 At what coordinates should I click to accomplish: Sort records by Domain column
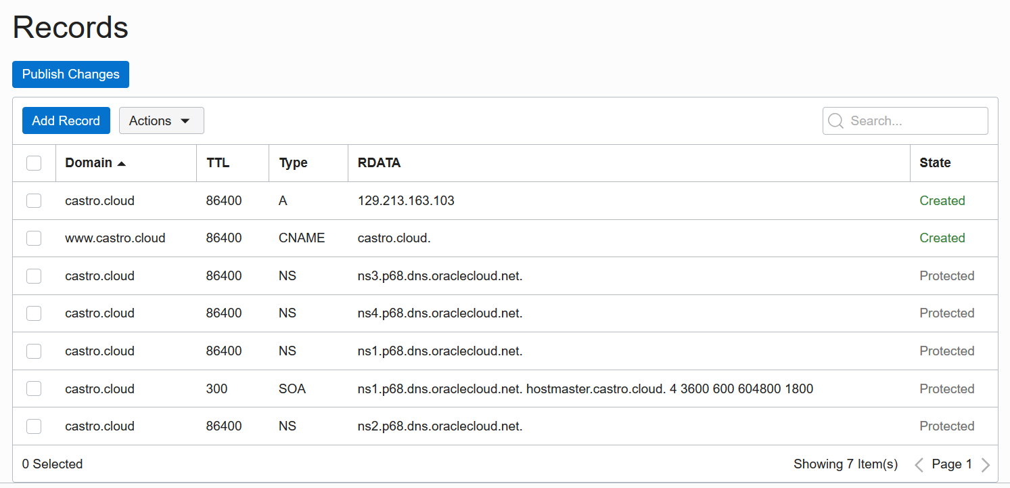point(89,163)
